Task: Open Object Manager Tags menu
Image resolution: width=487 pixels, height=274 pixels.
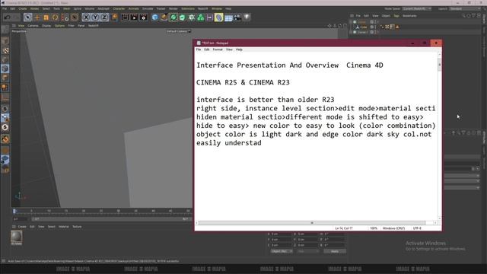Action: point(396,15)
